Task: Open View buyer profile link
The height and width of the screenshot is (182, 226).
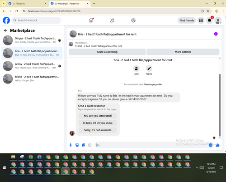Action: point(153,84)
